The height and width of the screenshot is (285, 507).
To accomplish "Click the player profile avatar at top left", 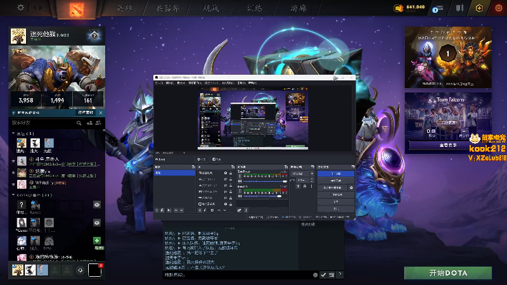I will 18,35.
